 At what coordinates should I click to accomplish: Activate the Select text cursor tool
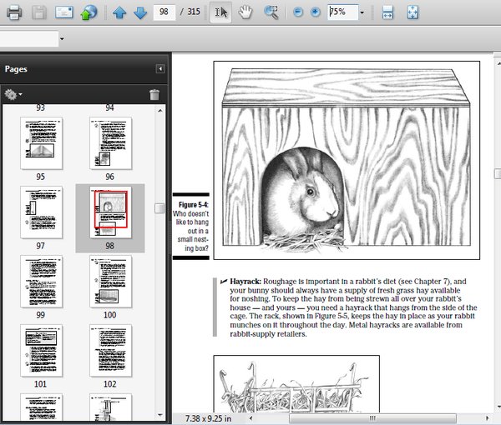pyautogui.click(x=220, y=12)
